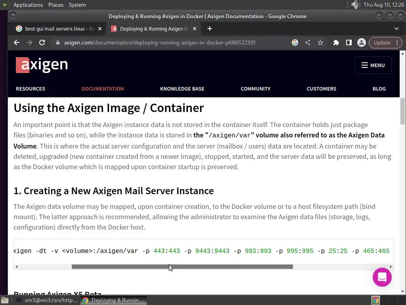Click the page vertical scrollbar thumb
The width and height of the screenshot is (406, 305).
click(x=402, y=112)
